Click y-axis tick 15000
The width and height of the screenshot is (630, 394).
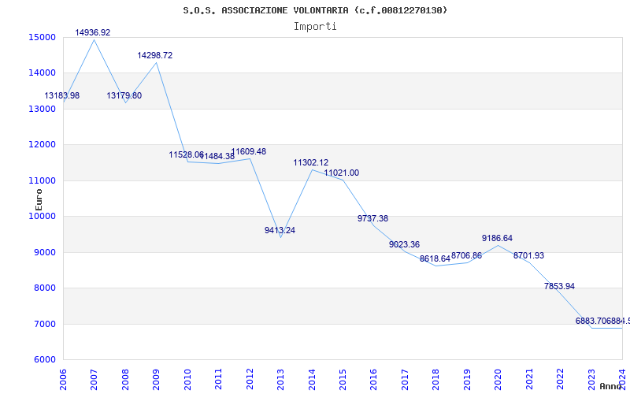42,37
